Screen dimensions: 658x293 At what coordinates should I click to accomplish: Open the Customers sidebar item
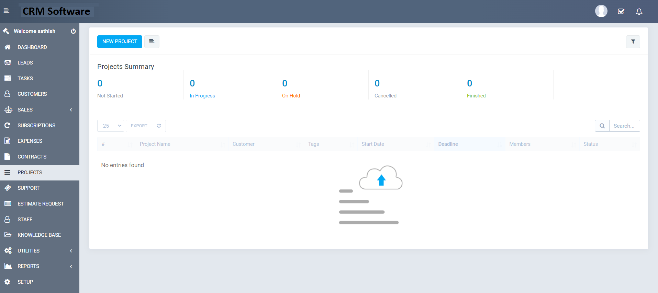point(32,94)
